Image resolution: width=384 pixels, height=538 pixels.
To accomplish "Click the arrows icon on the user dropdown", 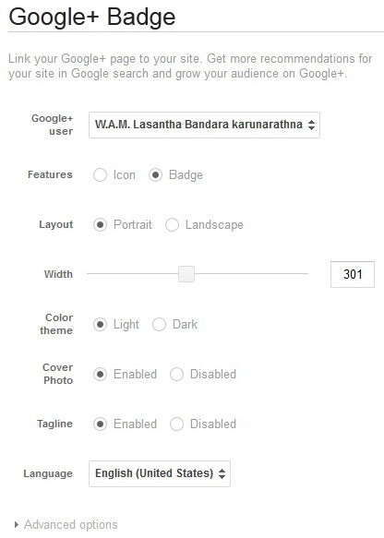I will tap(311, 125).
